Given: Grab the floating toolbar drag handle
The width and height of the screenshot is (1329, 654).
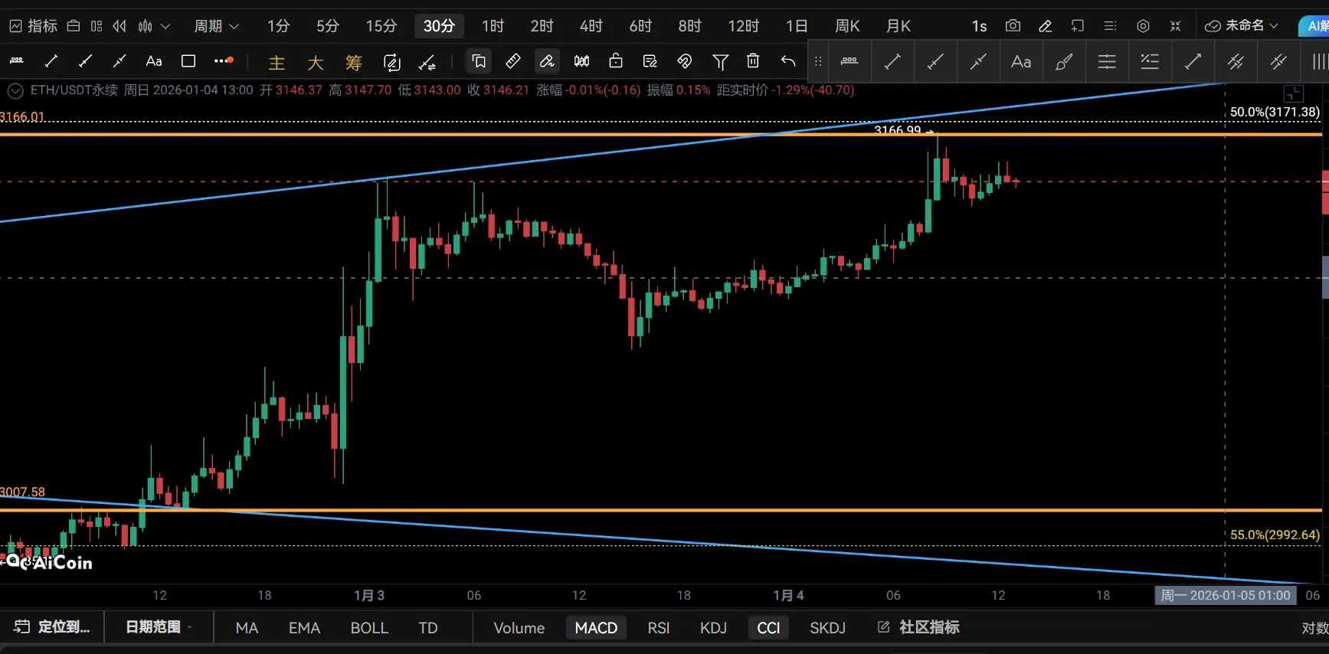Looking at the screenshot, I should click(x=818, y=61).
